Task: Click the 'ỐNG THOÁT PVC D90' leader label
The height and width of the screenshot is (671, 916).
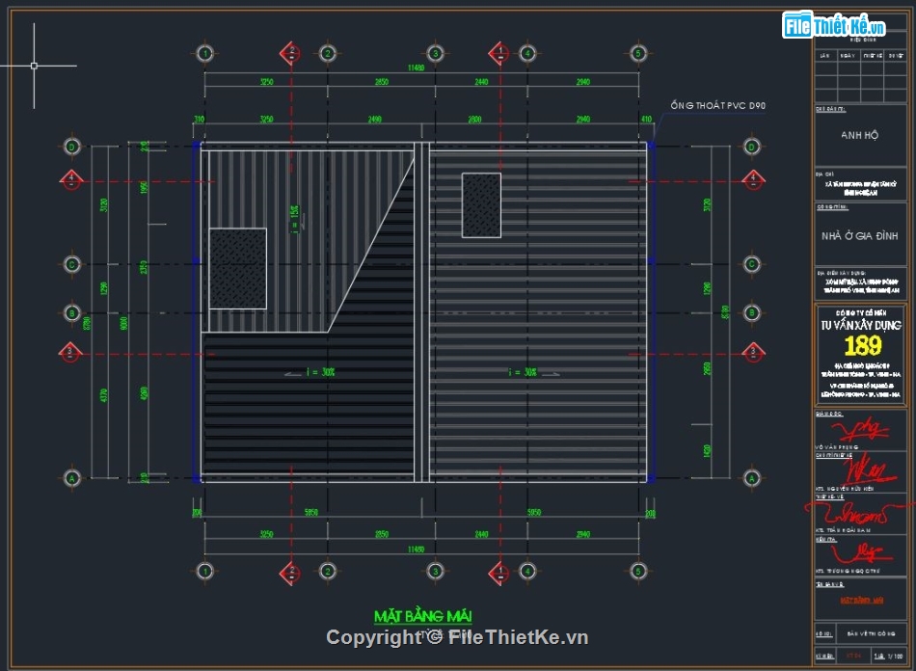Action: [x=718, y=105]
